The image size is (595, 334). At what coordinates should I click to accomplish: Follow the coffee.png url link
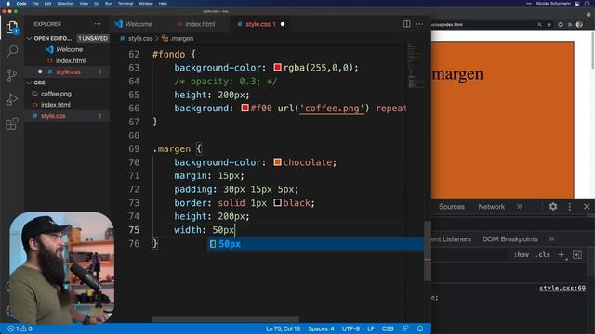pos(332,109)
